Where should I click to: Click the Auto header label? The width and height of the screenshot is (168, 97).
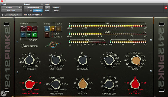pyautogui.click(x=47, y=4)
